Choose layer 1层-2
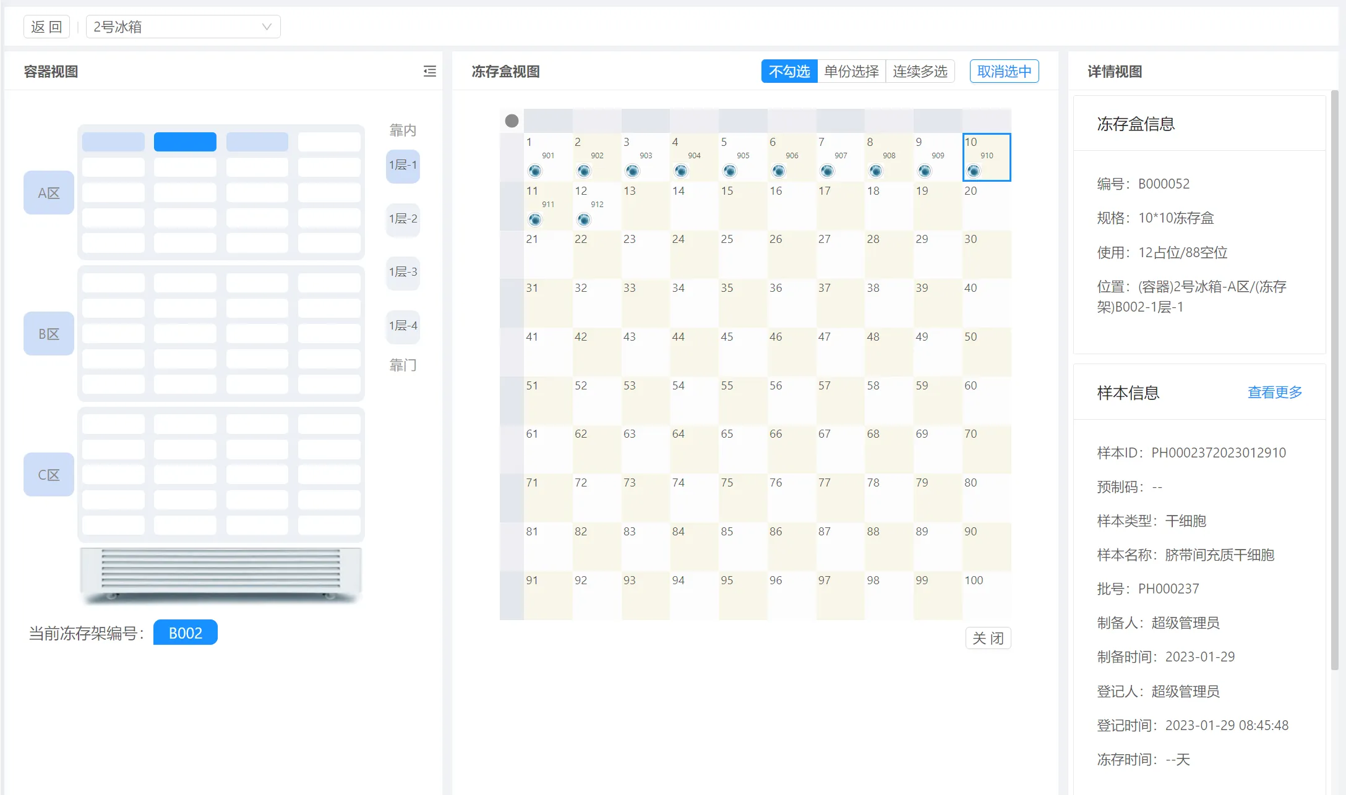 point(403,219)
